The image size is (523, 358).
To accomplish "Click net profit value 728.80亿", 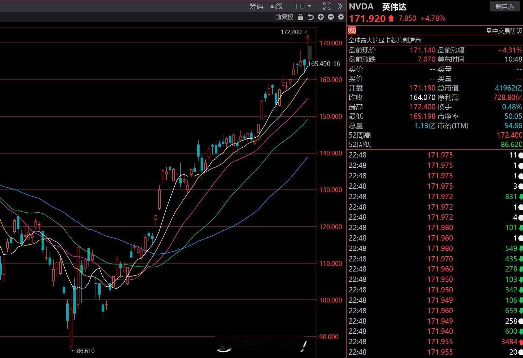I will pyautogui.click(x=507, y=98).
